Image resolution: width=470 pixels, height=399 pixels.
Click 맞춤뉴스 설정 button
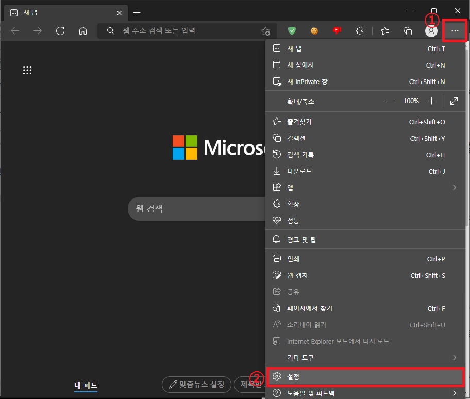click(196, 385)
